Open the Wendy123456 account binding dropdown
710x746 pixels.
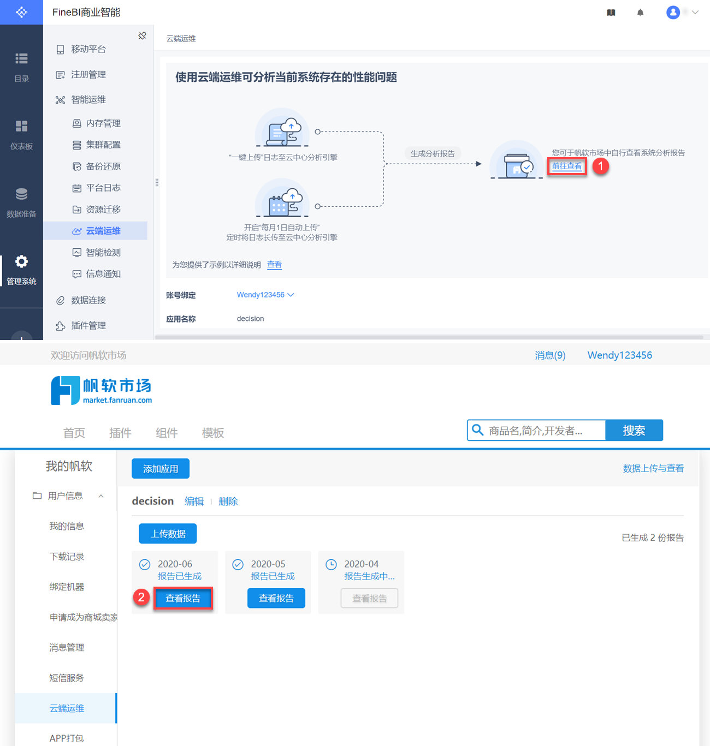pos(265,295)
